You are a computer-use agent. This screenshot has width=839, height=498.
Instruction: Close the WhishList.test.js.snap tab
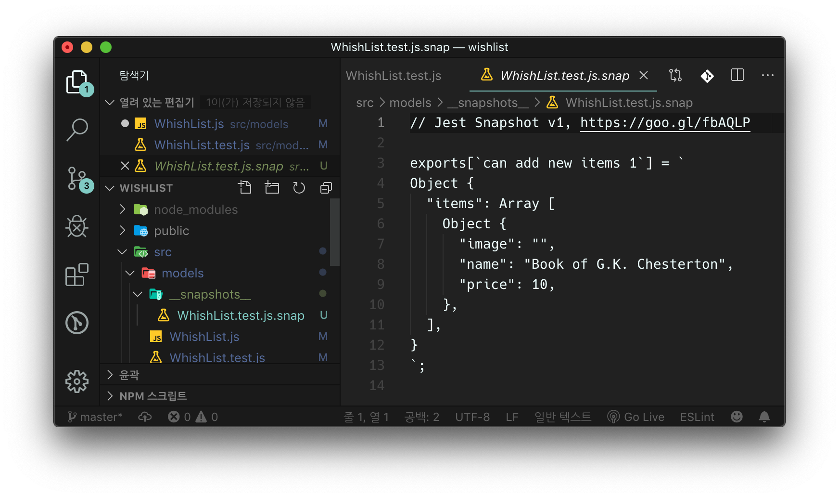click(644, 75)
